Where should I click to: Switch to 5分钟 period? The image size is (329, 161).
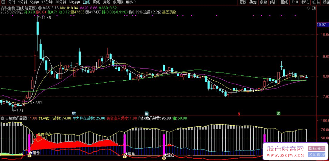[34, 2]
